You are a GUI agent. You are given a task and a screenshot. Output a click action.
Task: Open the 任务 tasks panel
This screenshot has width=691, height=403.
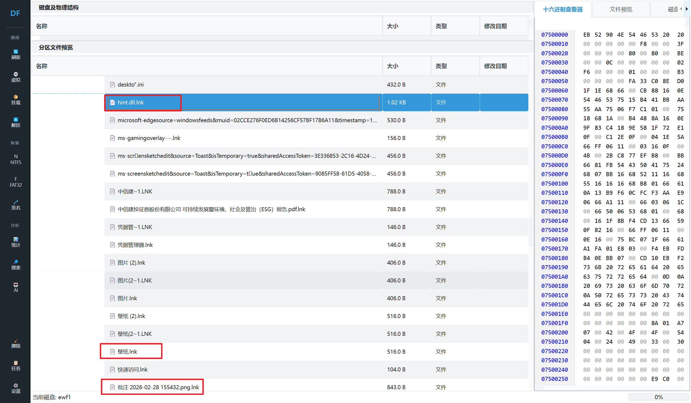pos(16,366)
